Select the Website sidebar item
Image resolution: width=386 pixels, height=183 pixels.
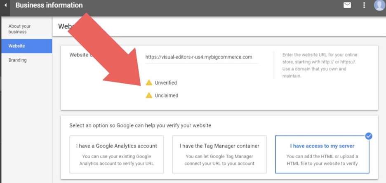[x=17, y=46]
